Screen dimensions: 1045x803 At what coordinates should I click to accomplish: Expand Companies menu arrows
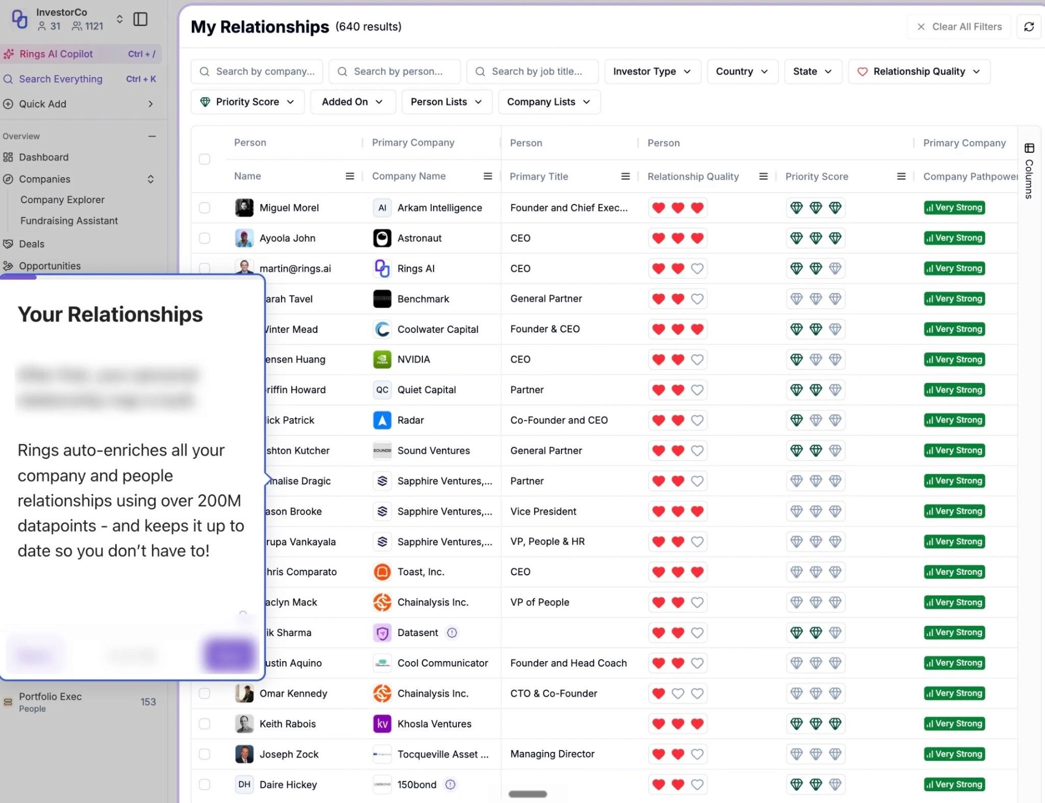pos(151,179)
